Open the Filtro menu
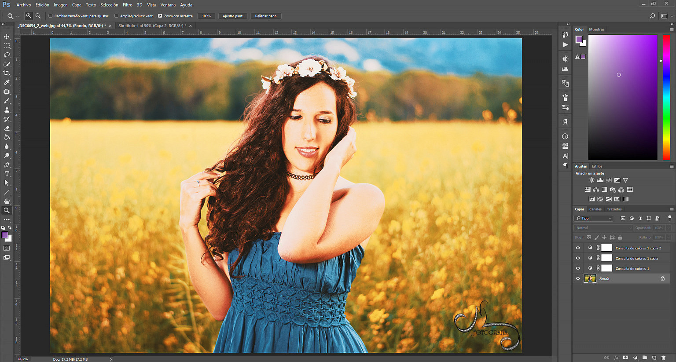The image size is (676, 362). pyautogui.click(x=127, y=5)
